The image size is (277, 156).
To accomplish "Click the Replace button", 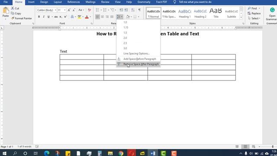I will [x=254, y=13].
